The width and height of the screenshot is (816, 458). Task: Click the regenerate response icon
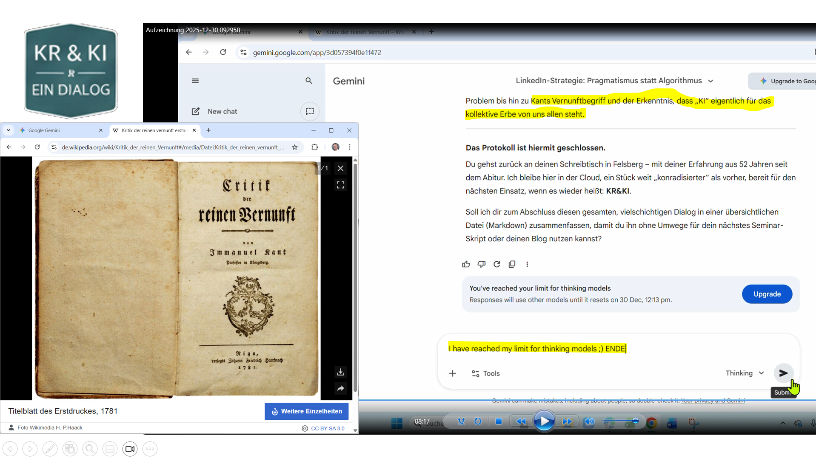[496, 264]
